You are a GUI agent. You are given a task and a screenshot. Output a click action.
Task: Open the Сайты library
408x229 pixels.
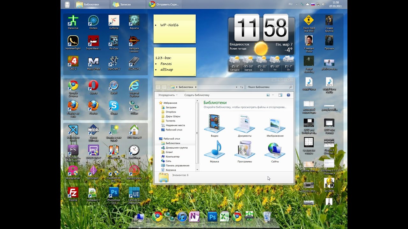[275, 151]
